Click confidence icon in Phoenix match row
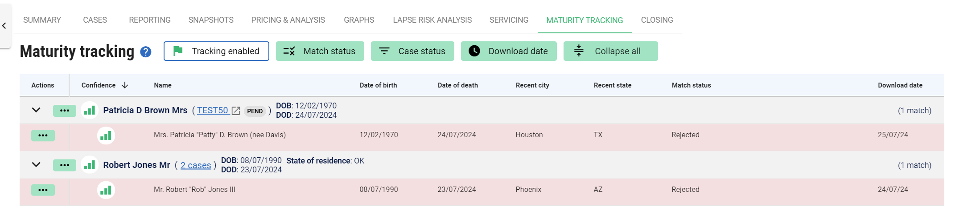 106,190
